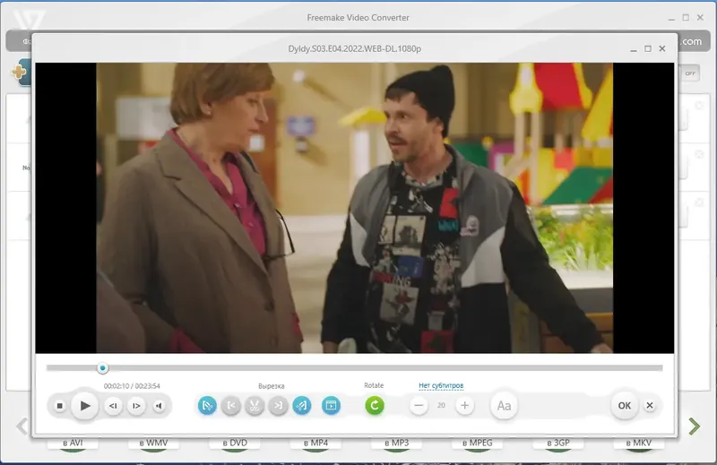The width and height of the screenshot is (717, 465).
Task: Select convert to MKV format
Action: click(x=639, y=444)
